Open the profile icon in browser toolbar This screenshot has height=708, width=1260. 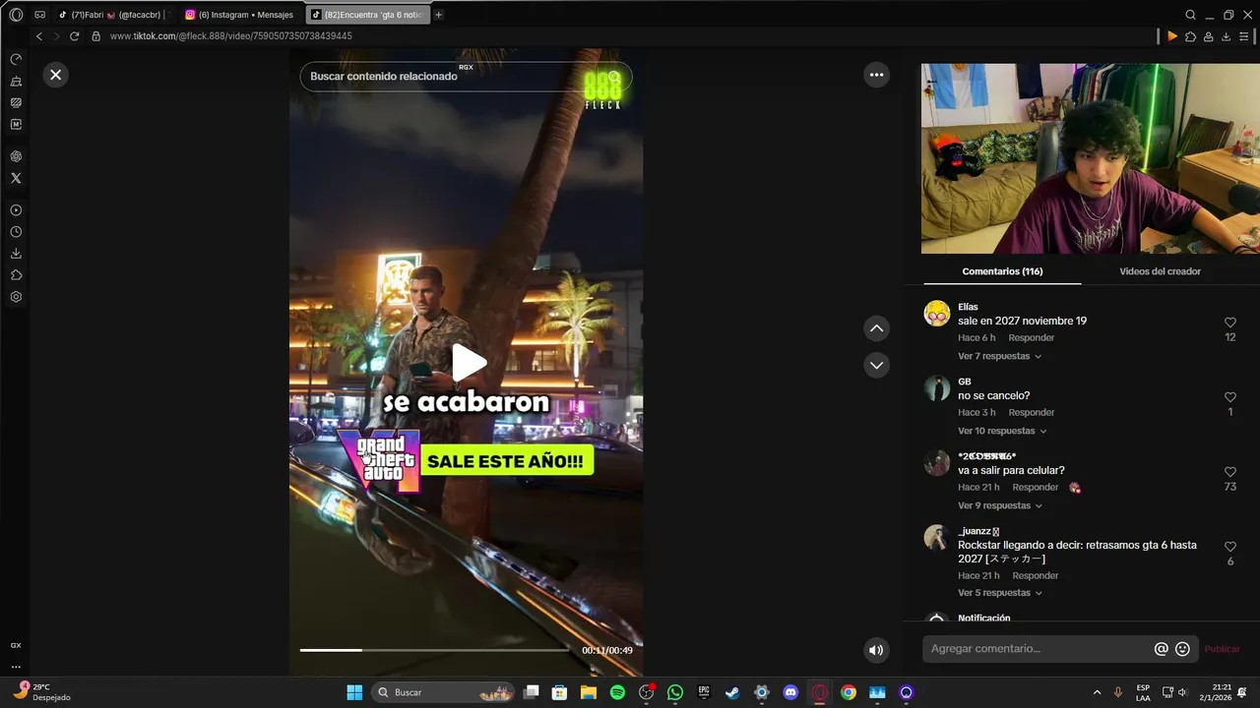pos(1208,36)
